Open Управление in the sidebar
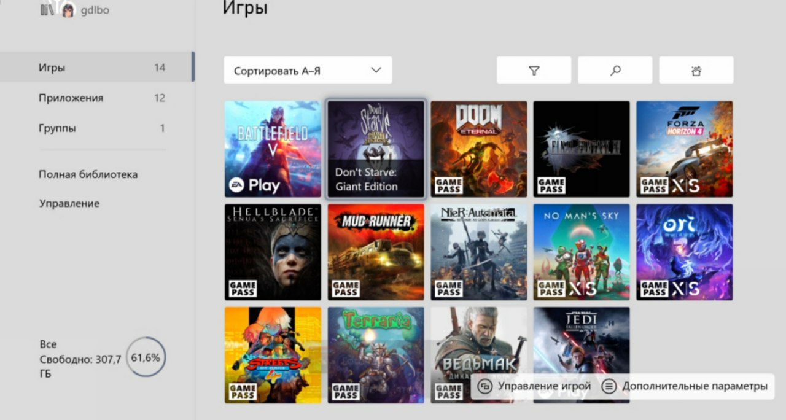 pyautogui.click(x=69, y=203)
